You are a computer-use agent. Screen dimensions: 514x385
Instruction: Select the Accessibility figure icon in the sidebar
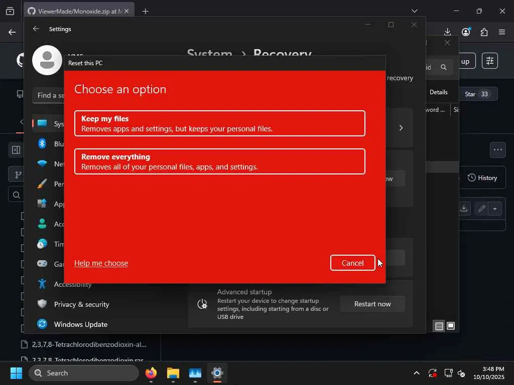tap(42, 284)
